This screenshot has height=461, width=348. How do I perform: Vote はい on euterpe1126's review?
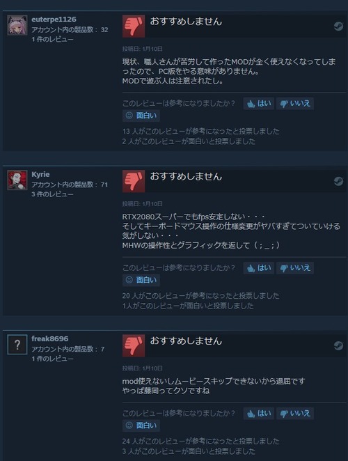[259, 104]
